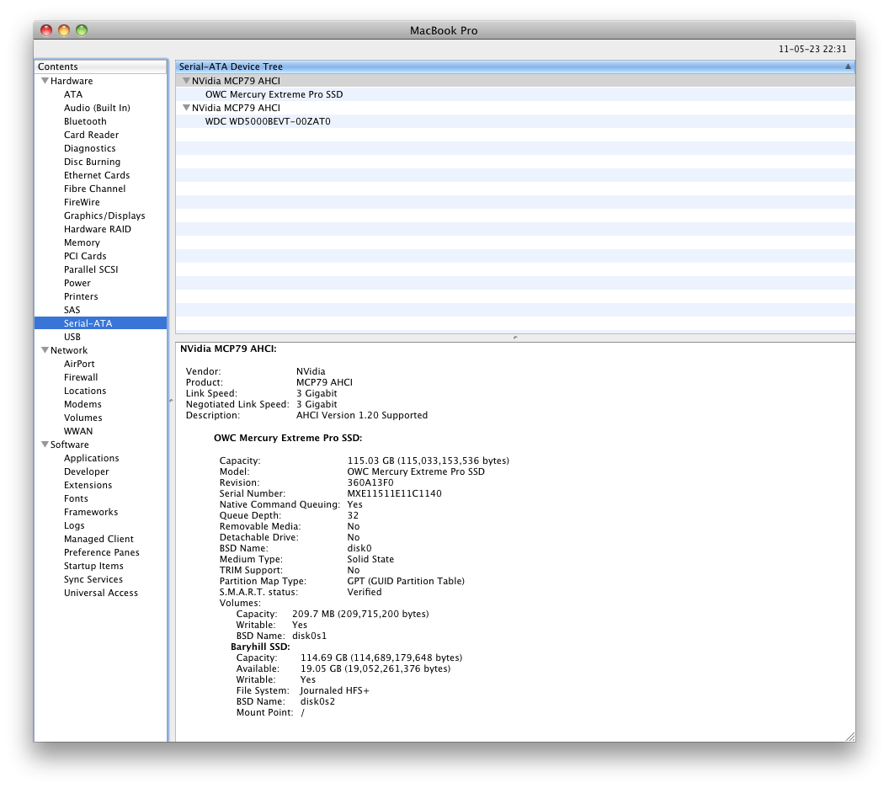Collapse the Network section triangle

45,350
